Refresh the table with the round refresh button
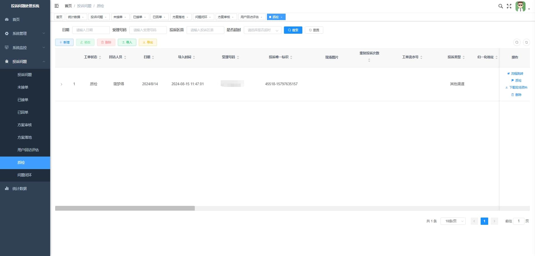The image size is (535, 256). coord(526,42)
